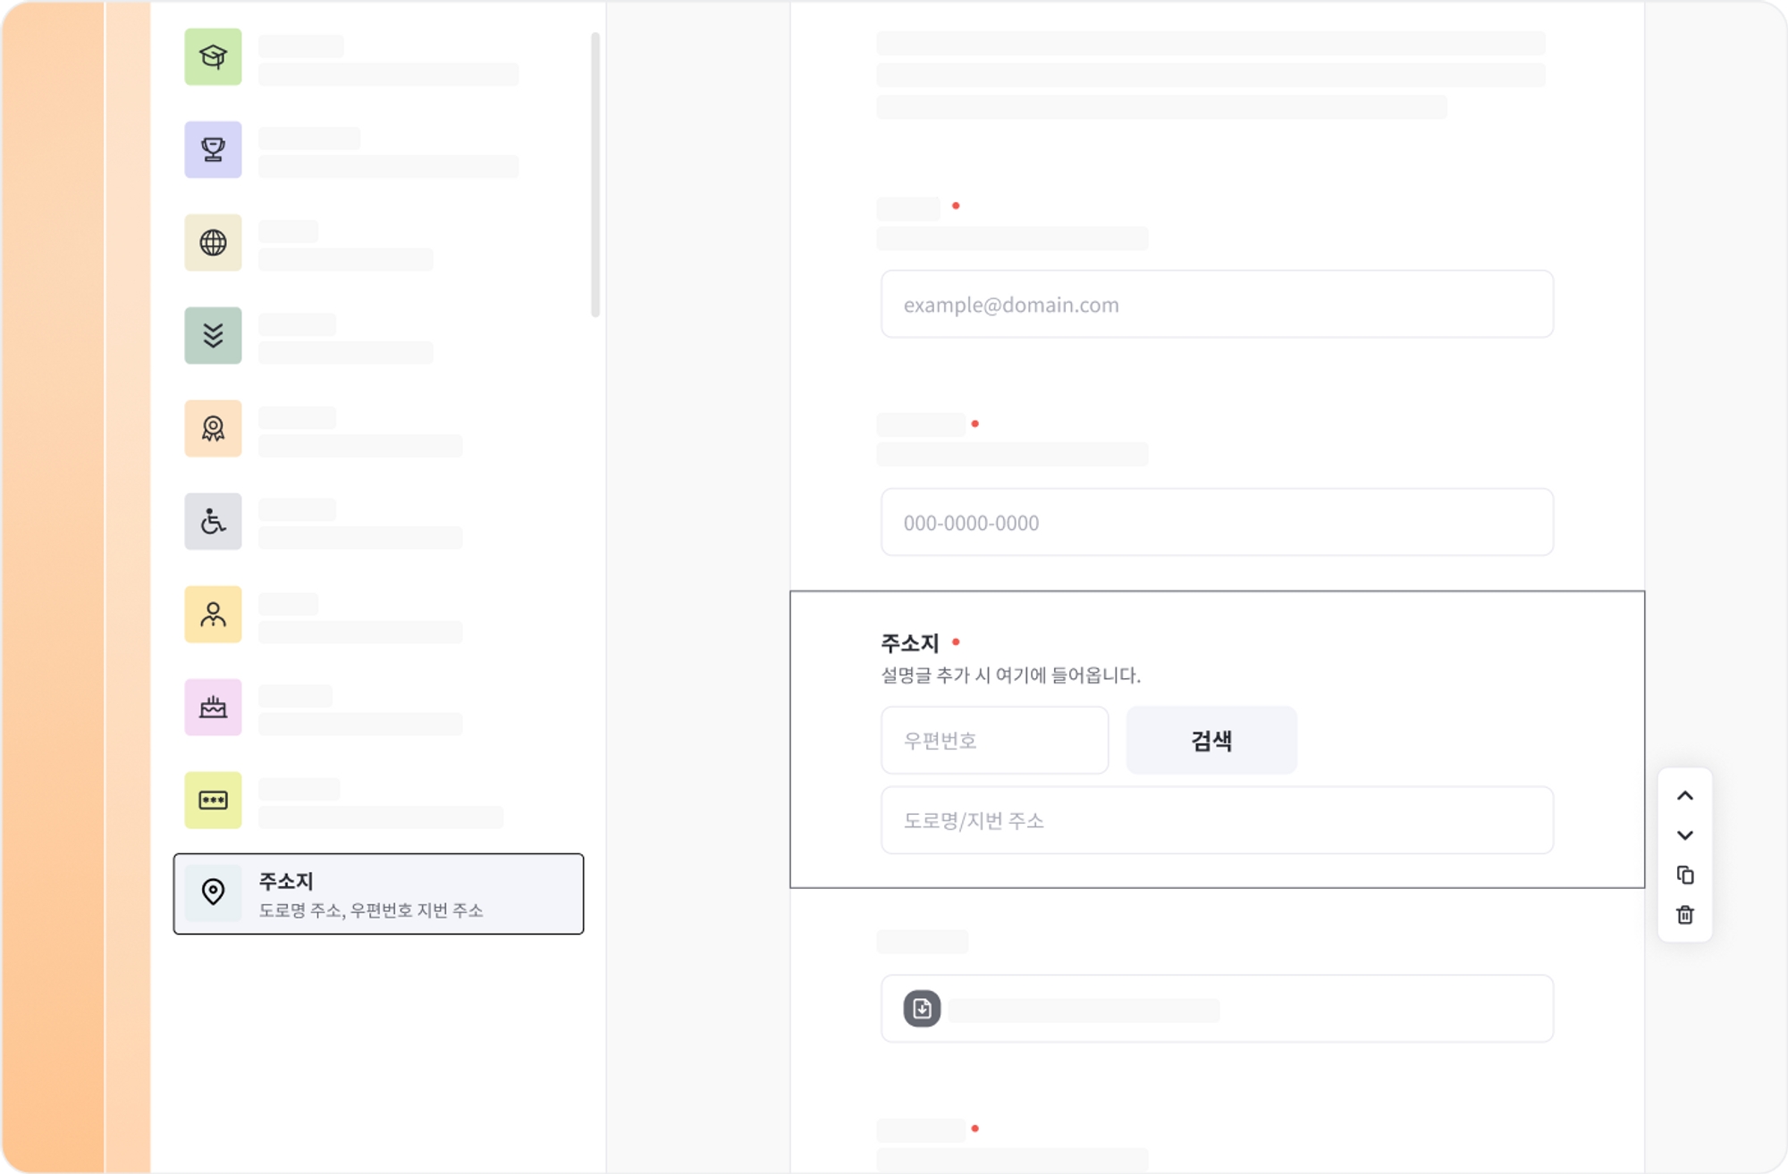This screenshot has height=1174, width=1788.
Task: Move block down with the chevron arrow
Action: [1684, 835]
